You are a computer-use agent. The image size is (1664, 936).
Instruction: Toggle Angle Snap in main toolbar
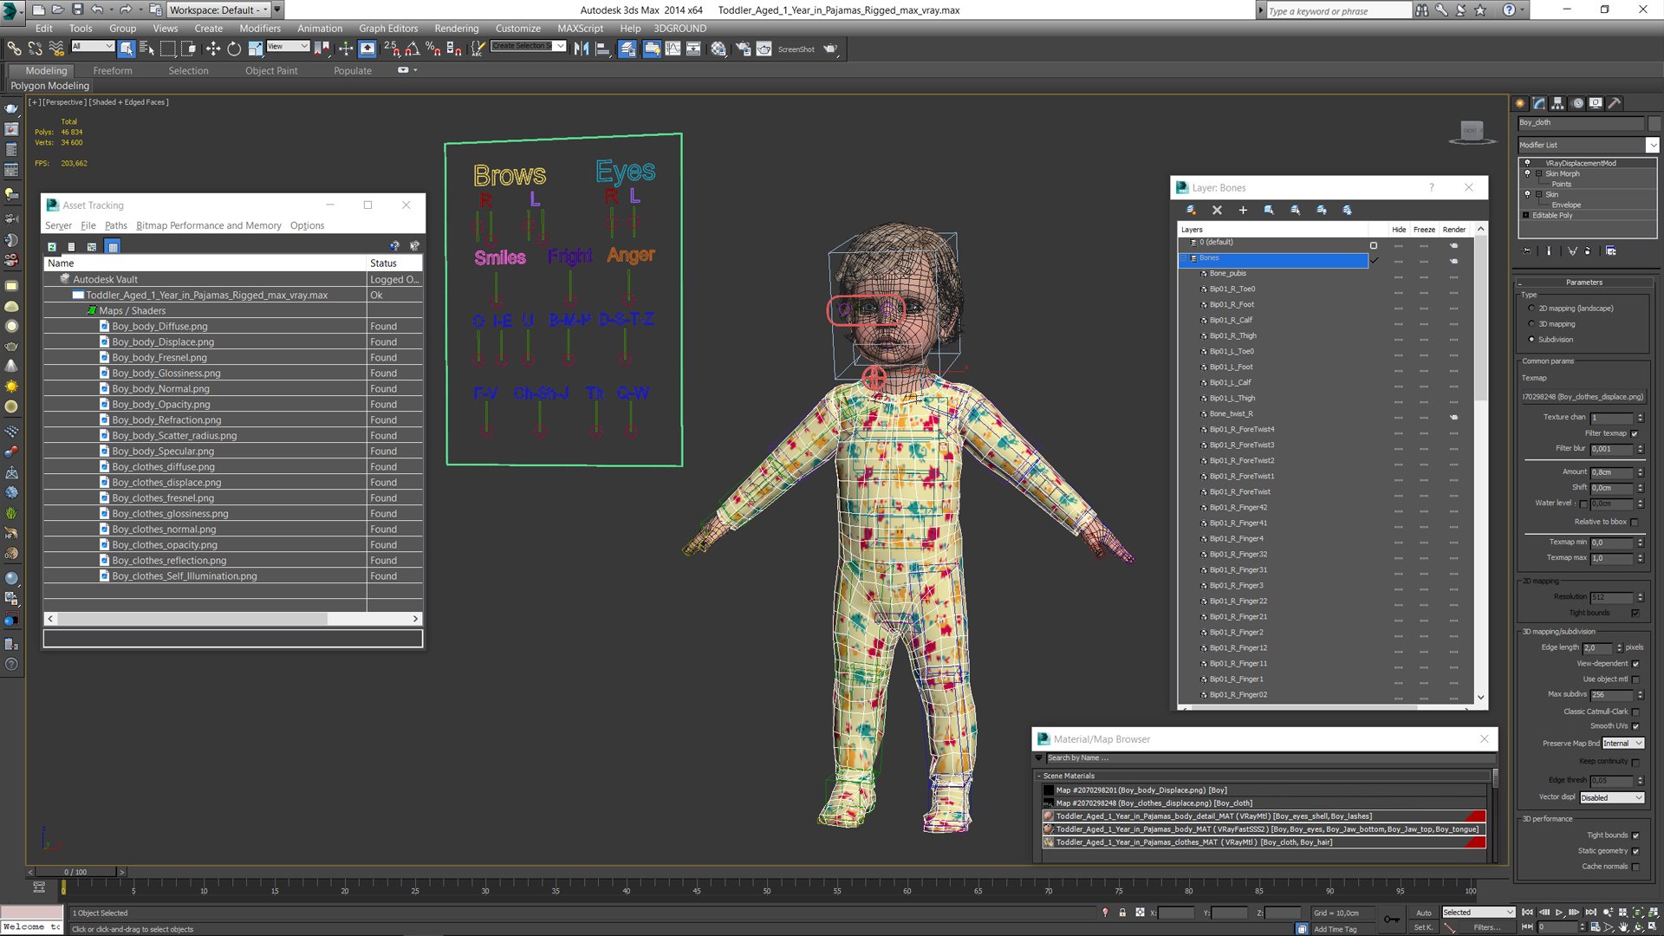(413, 49)
